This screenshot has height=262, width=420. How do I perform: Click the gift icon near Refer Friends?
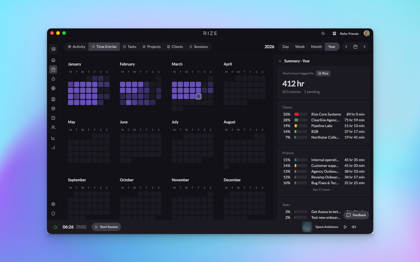click(334, 34)
